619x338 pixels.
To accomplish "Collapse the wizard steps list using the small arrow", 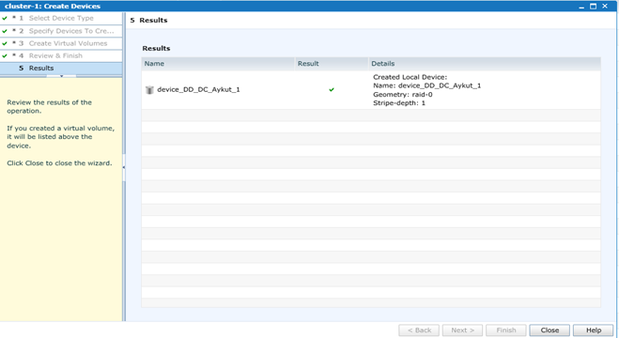I will coord(62,76).
